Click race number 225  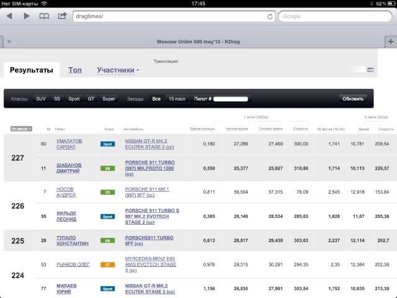pos(18,241)
